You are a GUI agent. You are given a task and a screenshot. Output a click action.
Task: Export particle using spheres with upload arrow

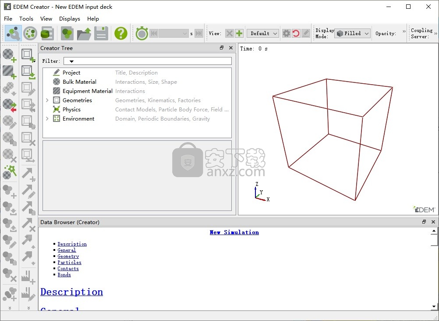point(10,225)
